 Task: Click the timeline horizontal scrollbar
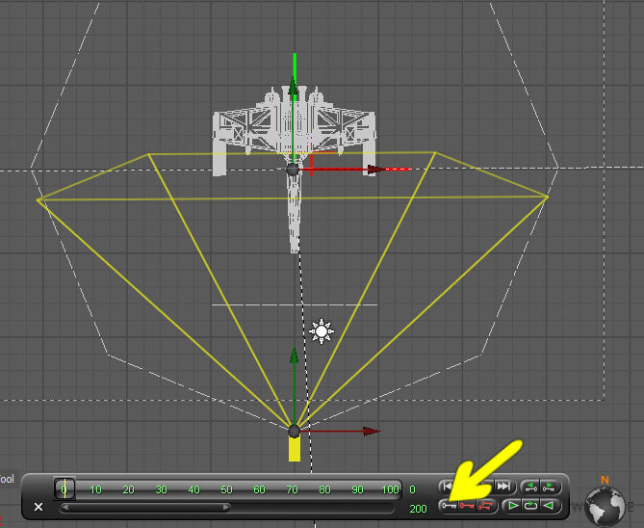144,507
